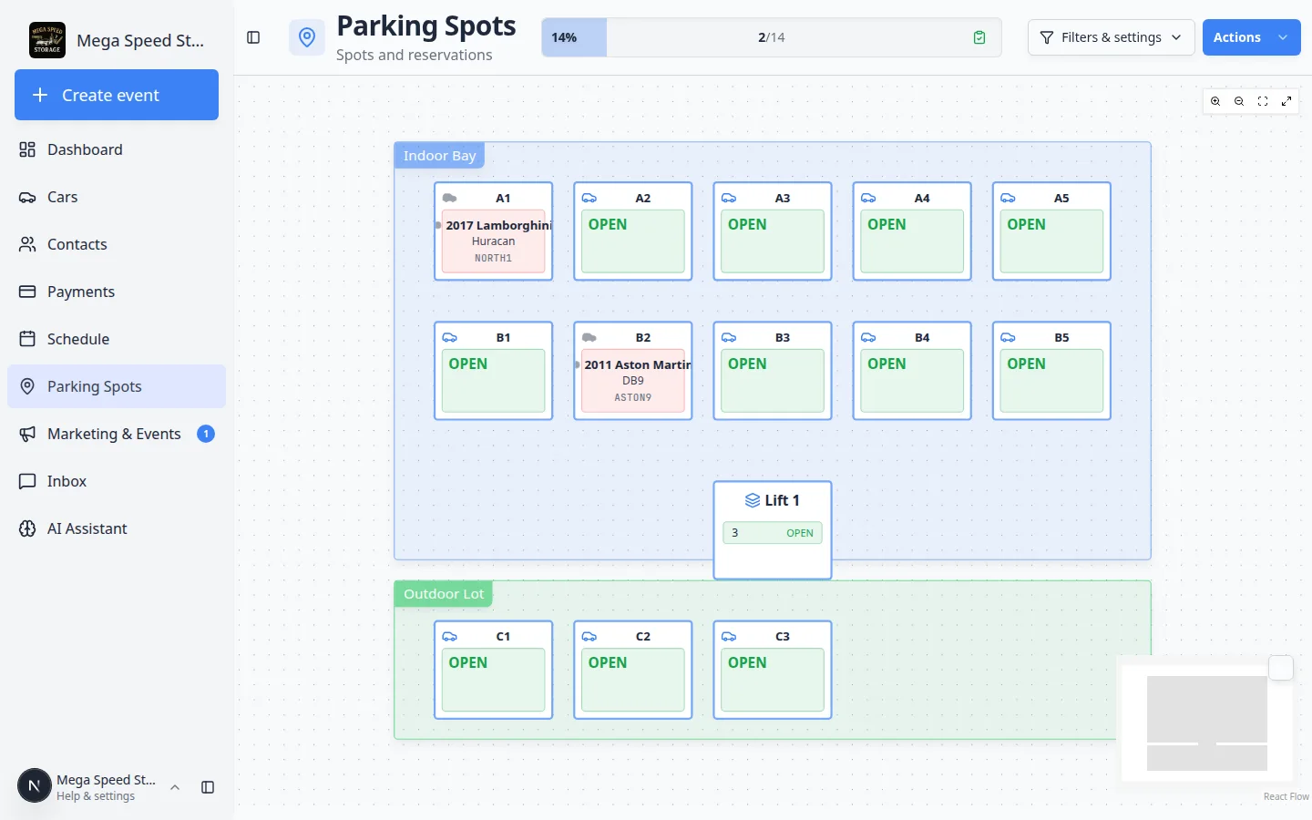Screen dimensions: 1312x820
Task: Click the user avatar N
Action: click(x=35, y=786)
